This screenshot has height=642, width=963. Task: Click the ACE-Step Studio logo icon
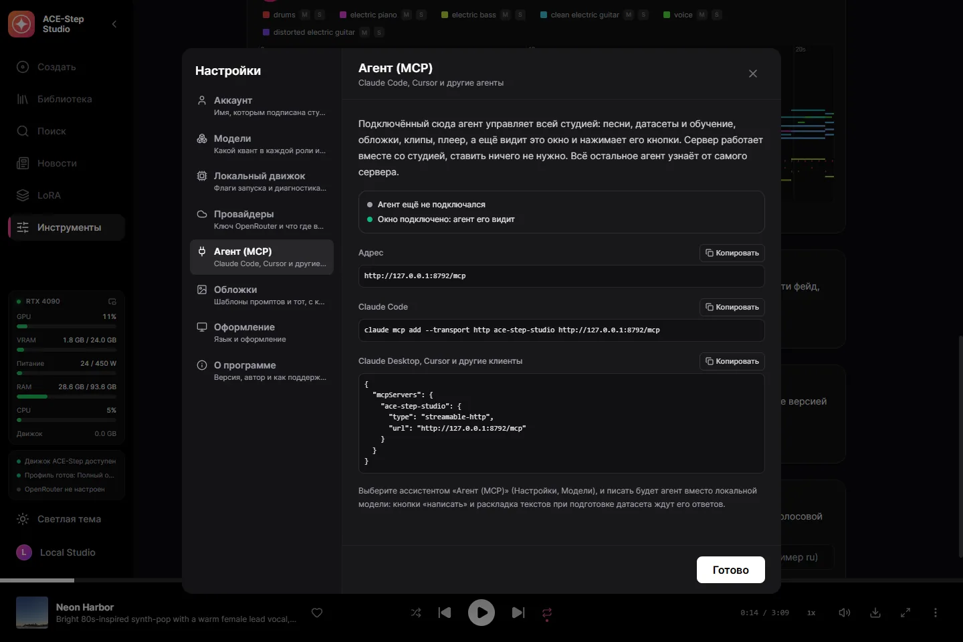click(x=21, y=24)
